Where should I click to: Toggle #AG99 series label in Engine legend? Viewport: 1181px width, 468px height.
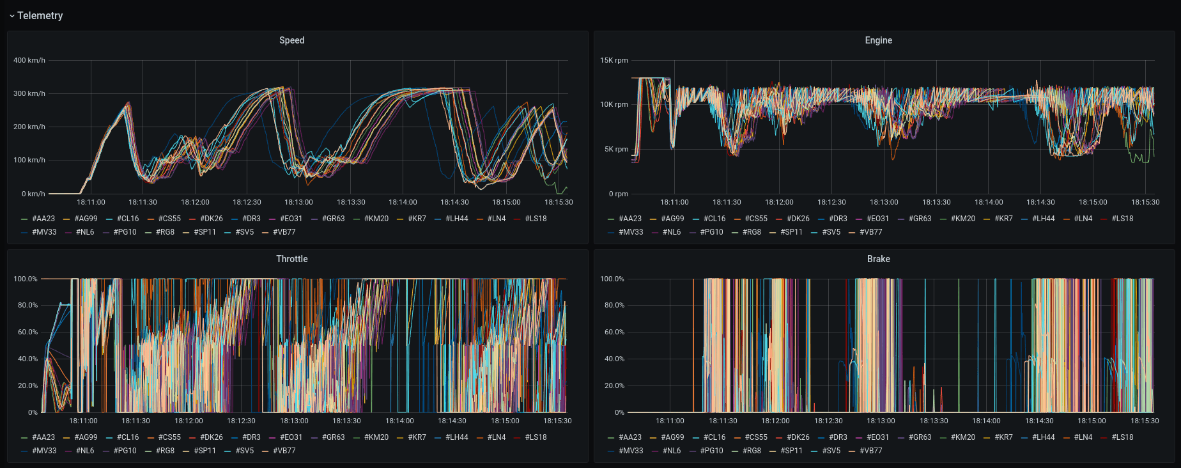coord(672,219)
